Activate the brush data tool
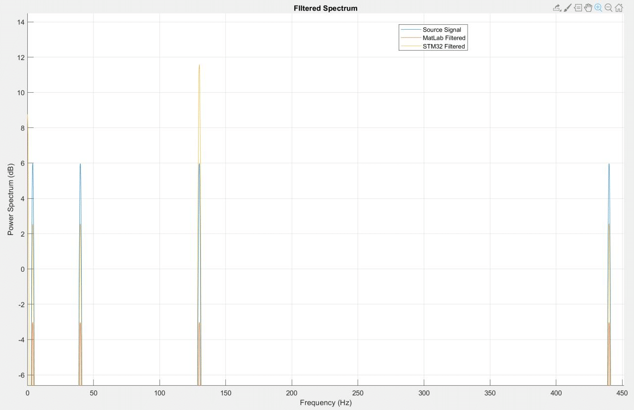This screenshot has width=634, height=410. point(568,8)
